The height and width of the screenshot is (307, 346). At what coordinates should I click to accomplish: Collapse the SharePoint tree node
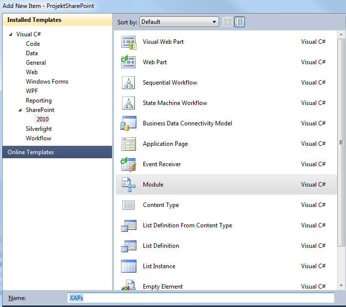coord(20,110)
